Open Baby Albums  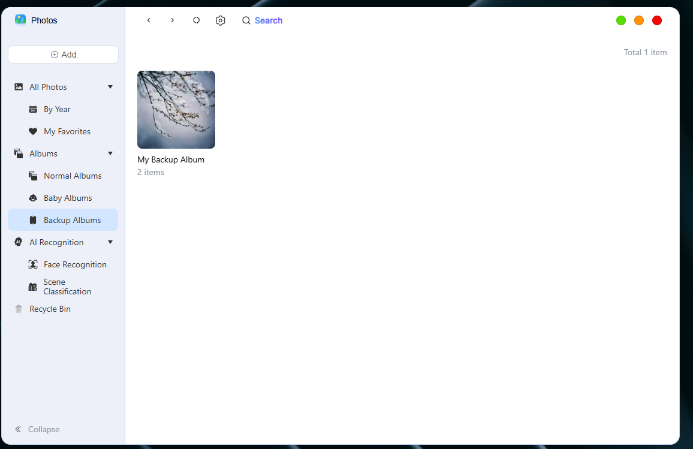click(x=68, y=198)
